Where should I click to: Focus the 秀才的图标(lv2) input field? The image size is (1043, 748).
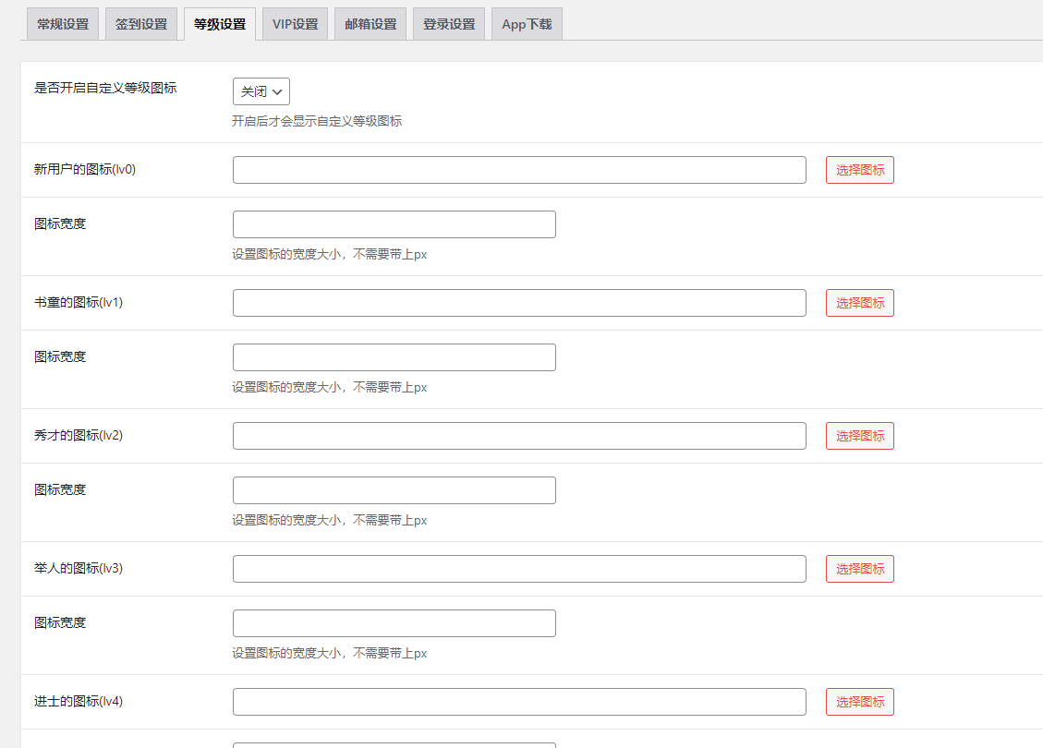(x=519, y=436)
